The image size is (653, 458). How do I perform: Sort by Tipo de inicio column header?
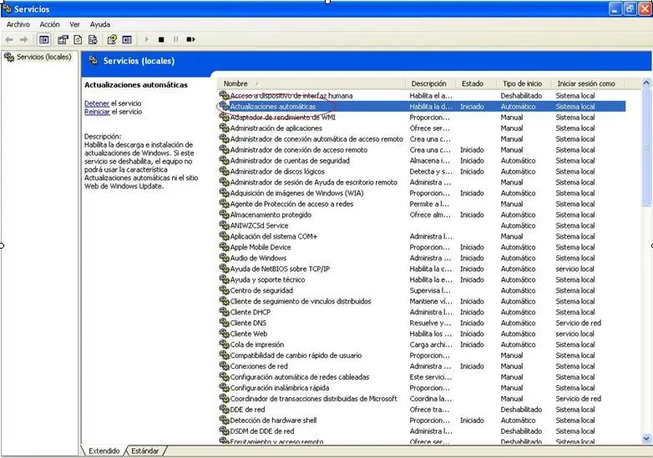[x=524, y=83]
